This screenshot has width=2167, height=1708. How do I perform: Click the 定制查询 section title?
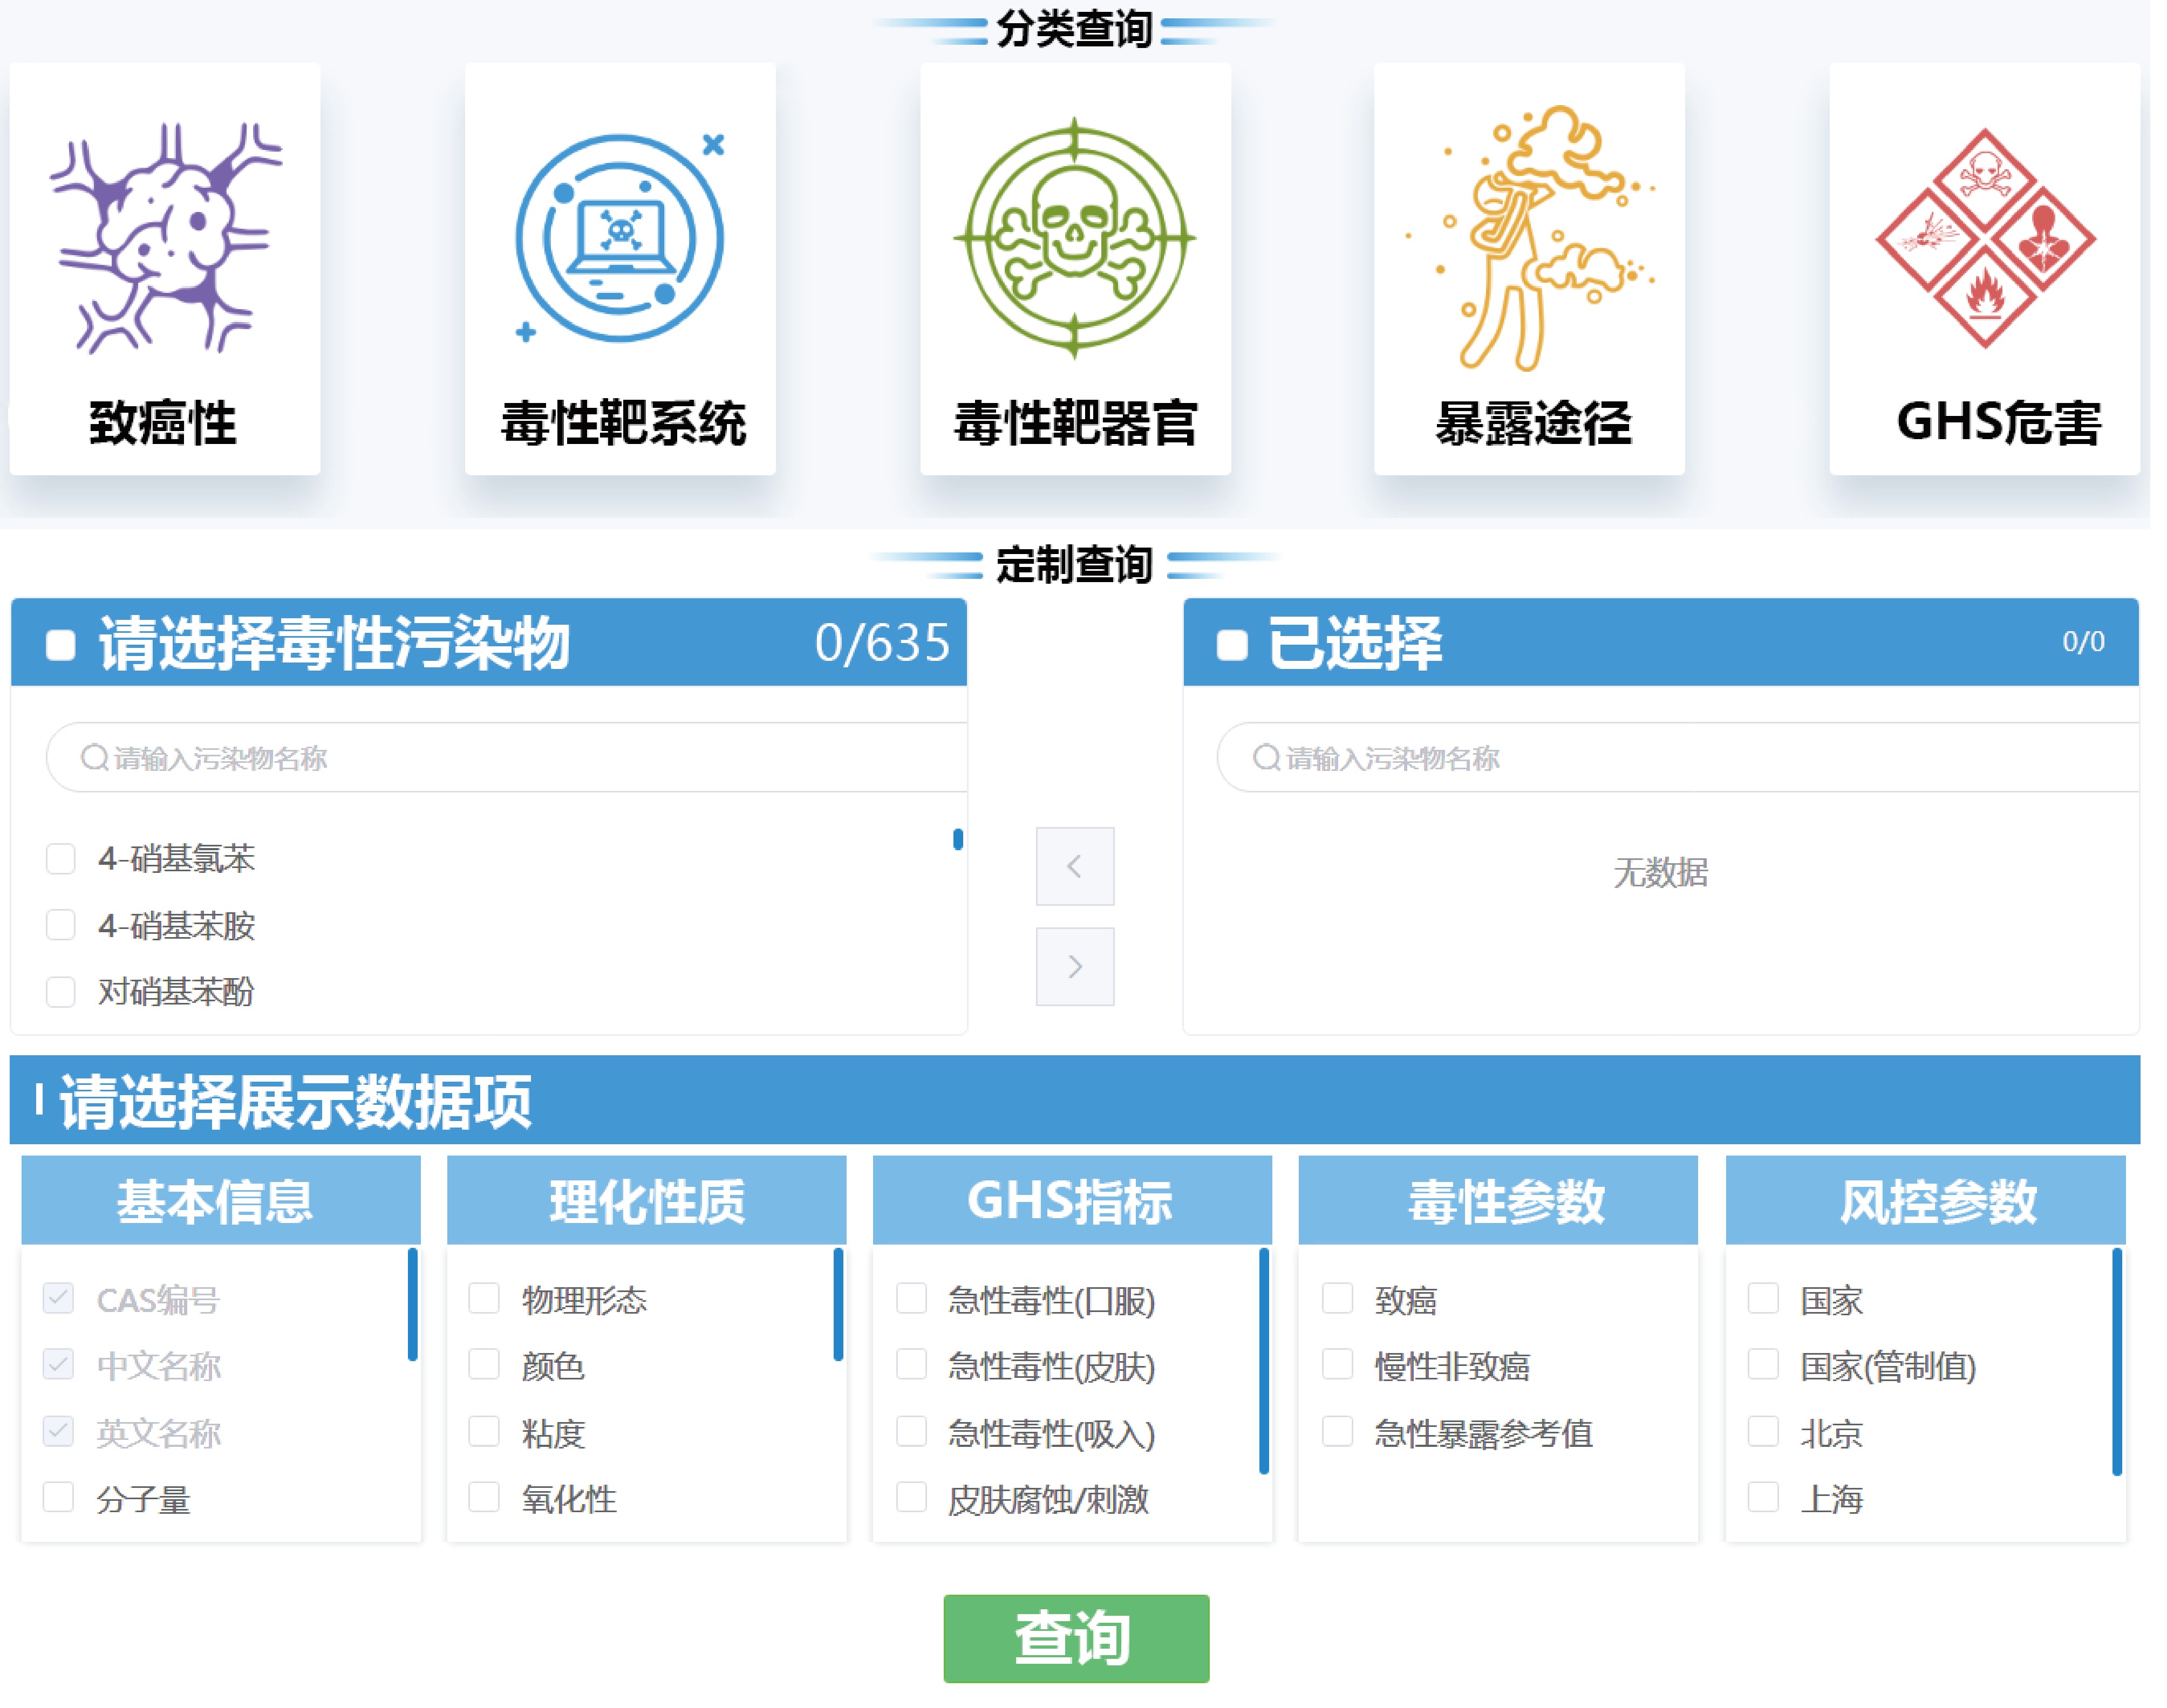1075,564
